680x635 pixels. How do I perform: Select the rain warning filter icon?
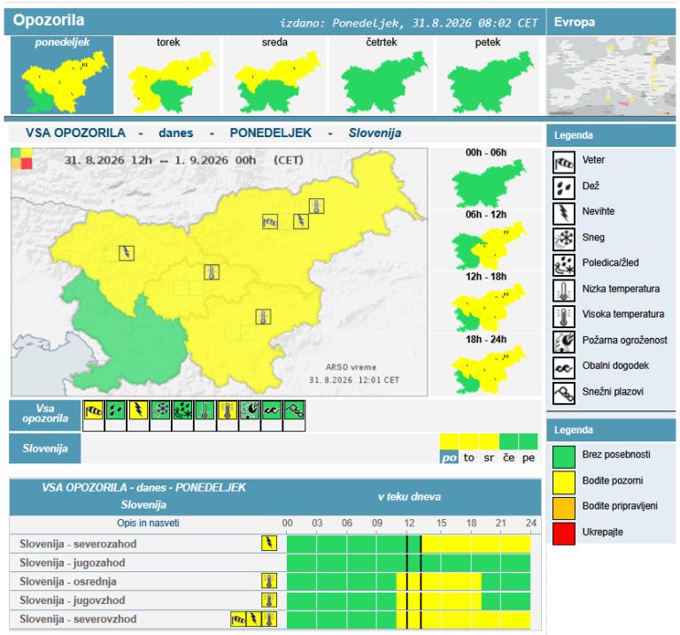(x=116, y=409)
